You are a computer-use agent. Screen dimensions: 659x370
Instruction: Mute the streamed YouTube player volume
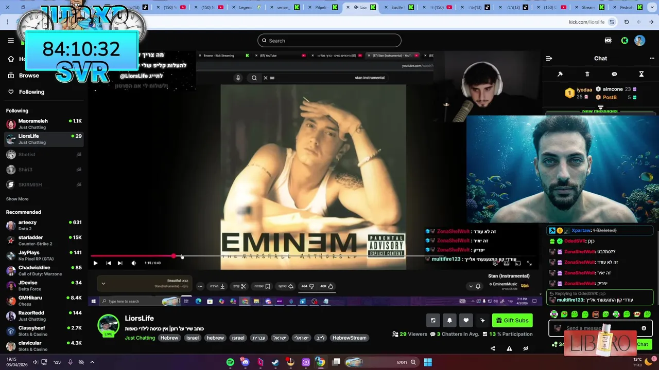pos(134,263)
